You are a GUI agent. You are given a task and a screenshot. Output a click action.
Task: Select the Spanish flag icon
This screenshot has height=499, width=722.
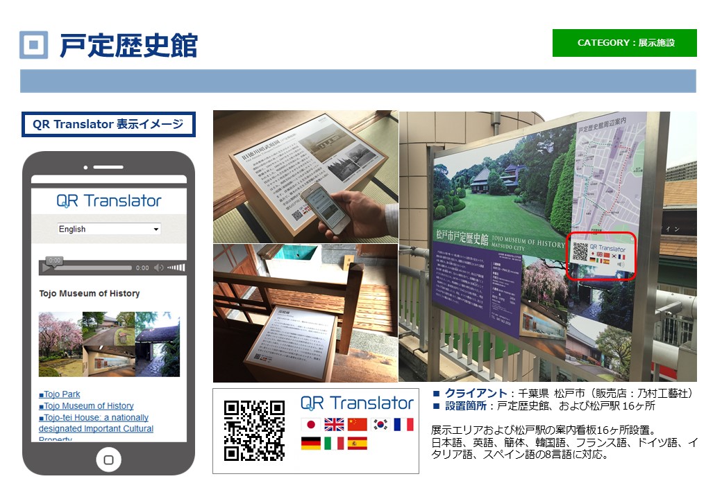click(x=358, y=443)
